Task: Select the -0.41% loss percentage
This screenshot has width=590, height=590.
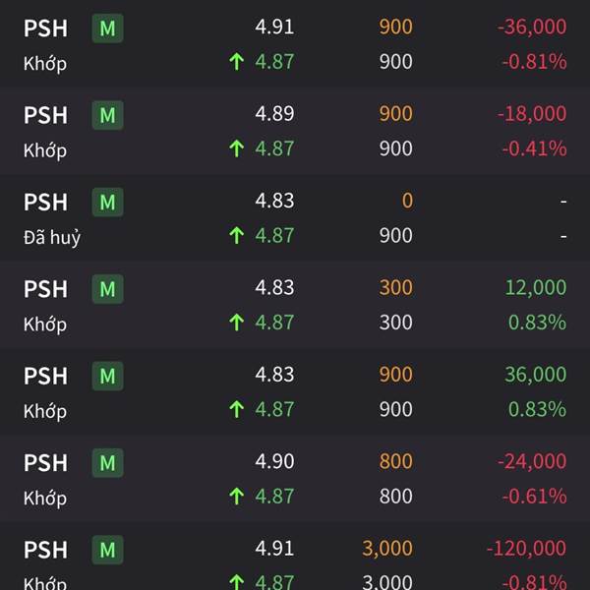Action: 534,148
